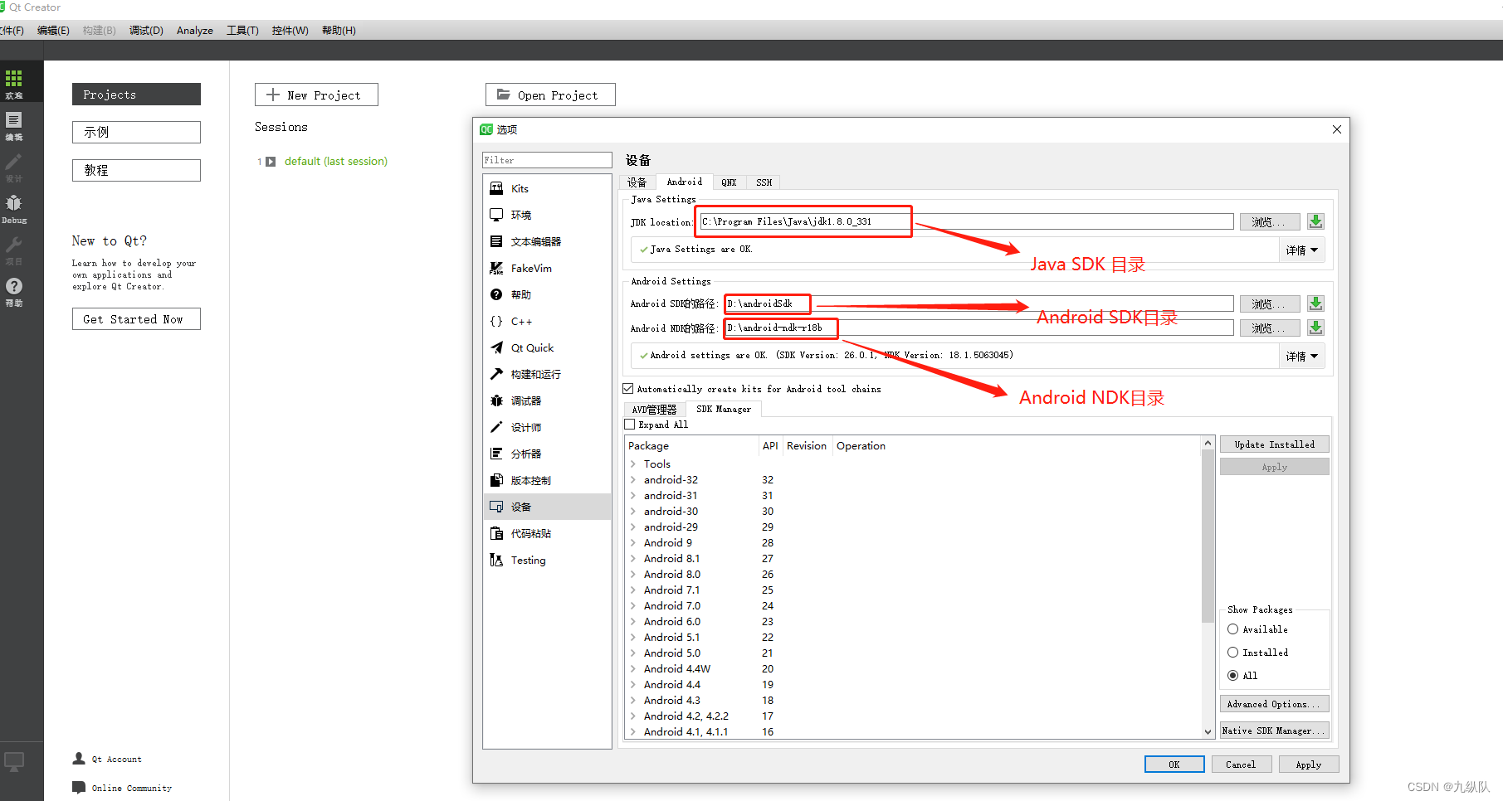The width and height of the screenshot is (1503, 801).
Task: Open Advanced Options button
Action: 1275,704
